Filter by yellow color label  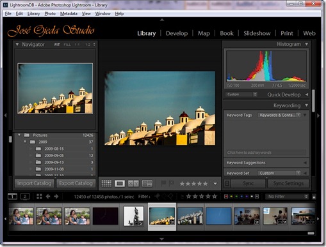(x=231, y=197)
